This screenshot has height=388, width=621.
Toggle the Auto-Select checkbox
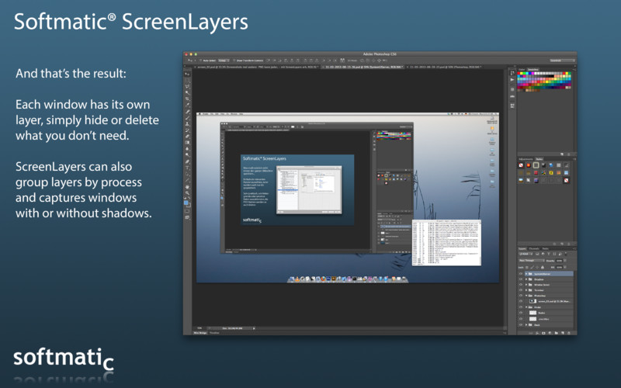click(200, 60)
